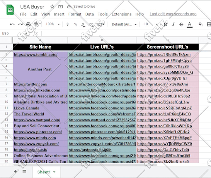Open the Tools menu
The width and height of the screenshot is (211, 178).
coord(103,14)
